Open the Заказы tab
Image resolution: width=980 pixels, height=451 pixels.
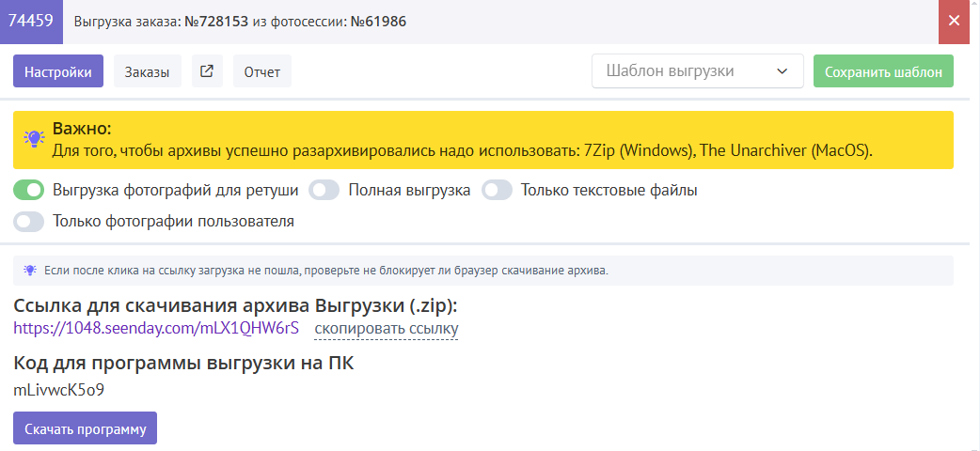tap(148, 71)
